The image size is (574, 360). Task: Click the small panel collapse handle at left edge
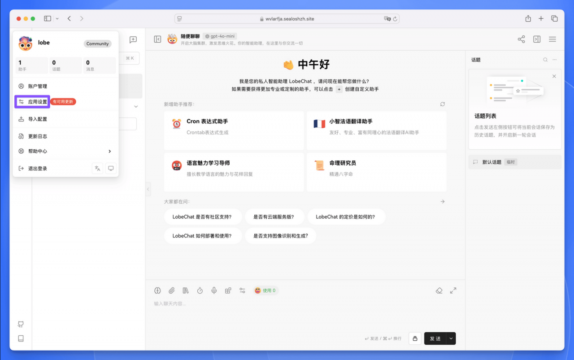[148, 189]
